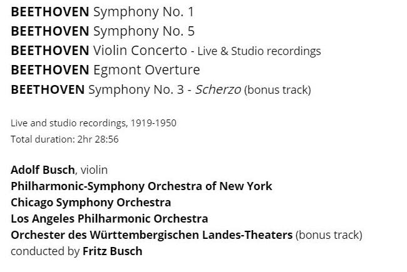Click Philharmonic-Symphony Orchestra of New York
Viewport: 407px width, 272px height.
pos(142,186)
